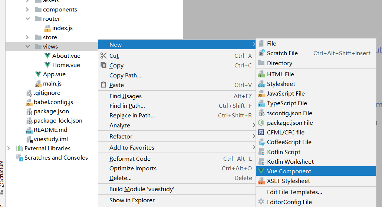Viewport: 382px width, 207px height.
Task: Click the Vue icon beside About.vue
Action: [x=47, y=56]
